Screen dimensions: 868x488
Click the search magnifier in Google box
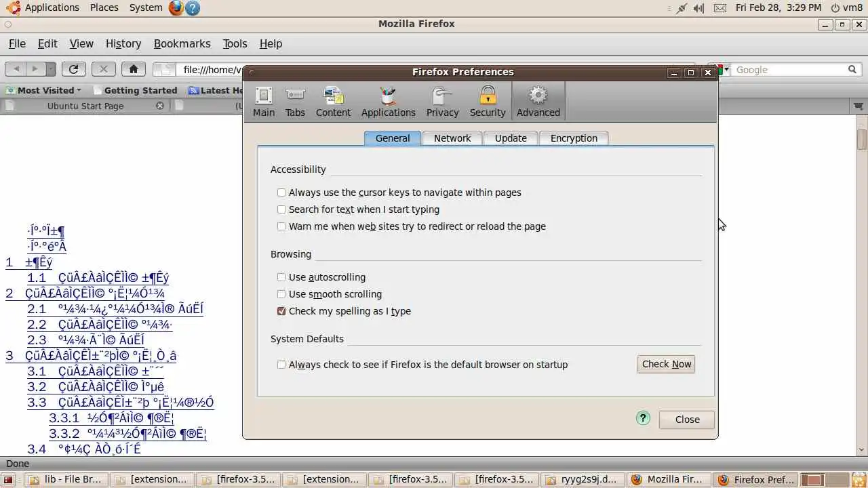(x=852, y=69)
